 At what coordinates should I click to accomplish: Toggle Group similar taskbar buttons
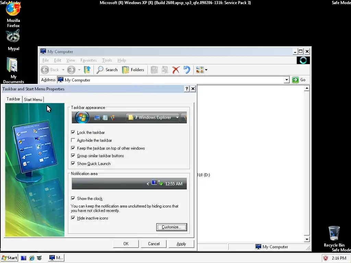click(73, 156)
